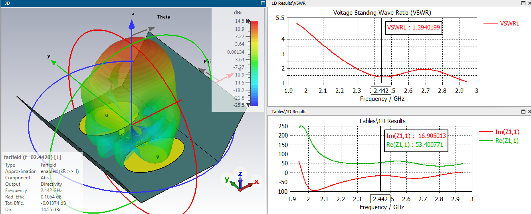Select the VSWR1 legend entry
This screenshot has height=214, width=531.
(501, 24)
